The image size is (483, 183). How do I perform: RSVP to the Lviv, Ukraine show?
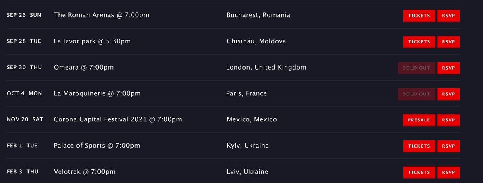448,172
